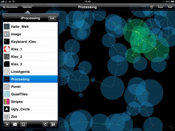175x131 pixels.
Task: Go back to My Documents
Action: pyautogui.click(x=10, y=7)
